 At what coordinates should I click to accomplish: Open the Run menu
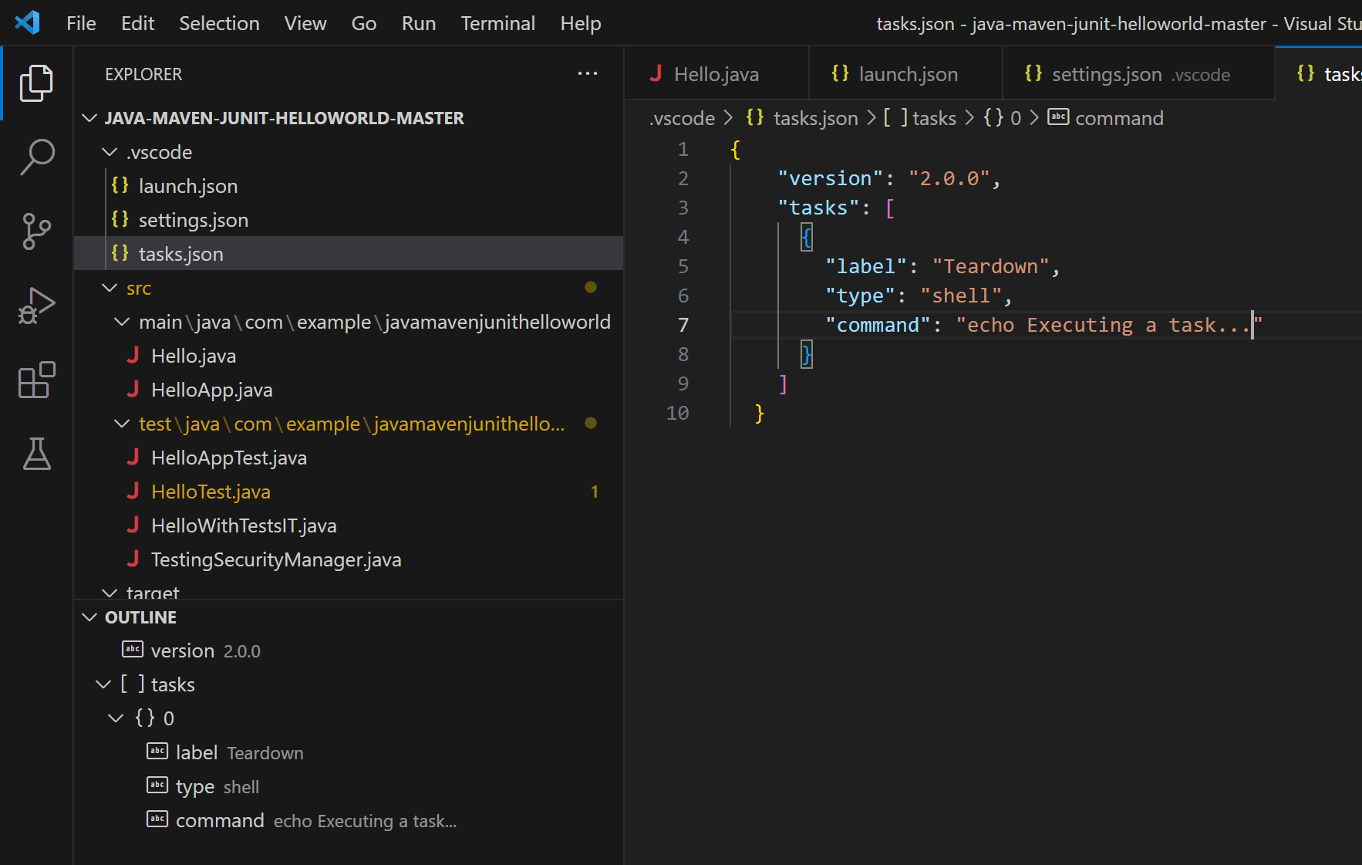(418, 23)
